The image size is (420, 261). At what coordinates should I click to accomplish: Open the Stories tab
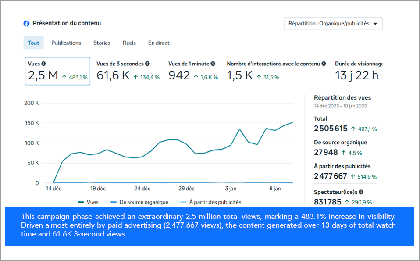102,43
